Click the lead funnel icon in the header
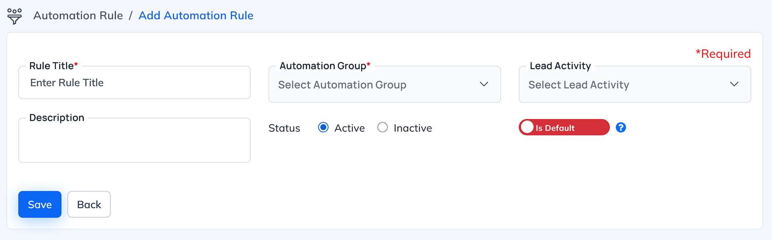The height and width of the screenshot is (240, 772). click(14, 16)
